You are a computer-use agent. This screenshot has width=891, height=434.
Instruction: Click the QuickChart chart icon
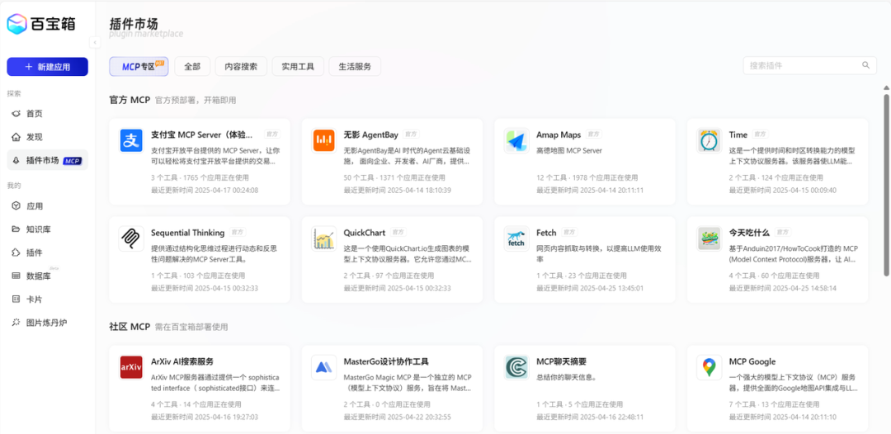324,238
